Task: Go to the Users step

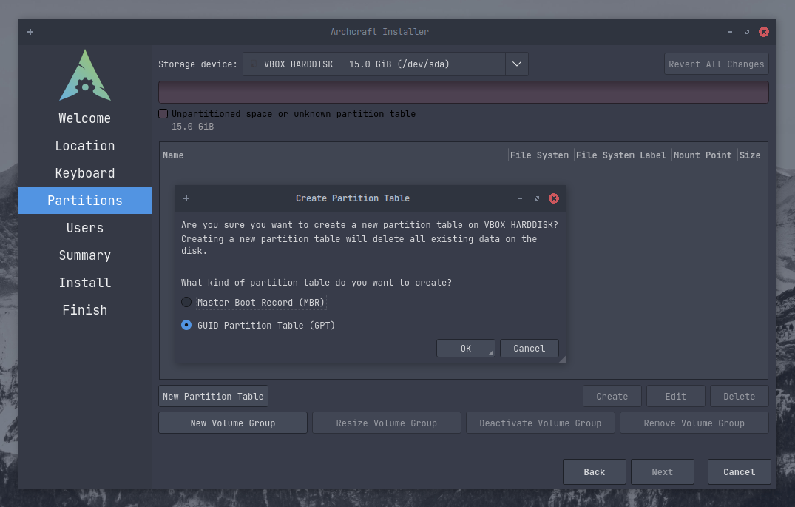Action: 84,228
